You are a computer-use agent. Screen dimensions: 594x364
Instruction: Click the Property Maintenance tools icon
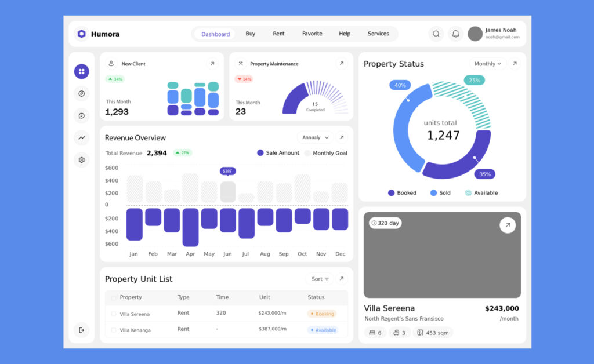[241, 64]
